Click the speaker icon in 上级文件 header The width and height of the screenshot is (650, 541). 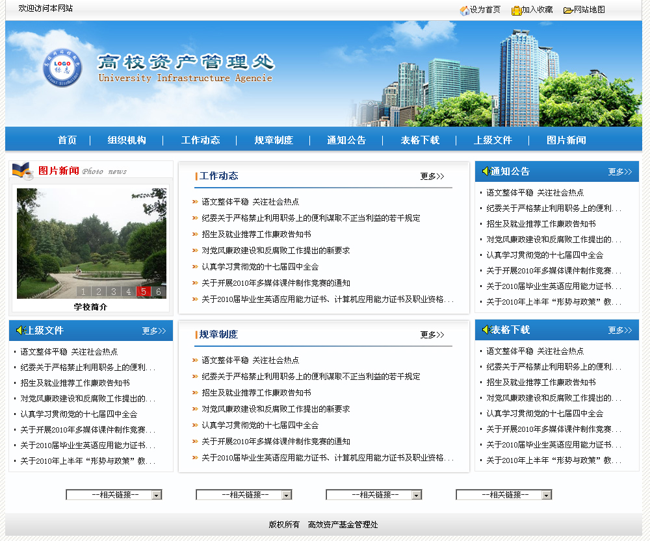(19, 331)
